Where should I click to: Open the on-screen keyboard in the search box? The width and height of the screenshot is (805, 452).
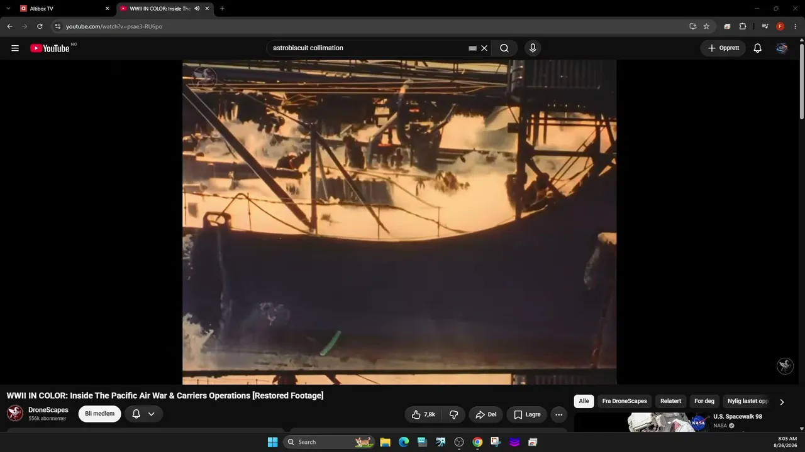473,48
